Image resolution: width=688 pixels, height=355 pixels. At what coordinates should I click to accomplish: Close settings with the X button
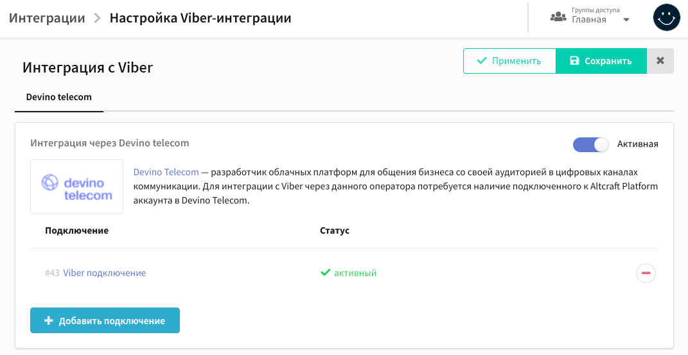tap(660, 61)
